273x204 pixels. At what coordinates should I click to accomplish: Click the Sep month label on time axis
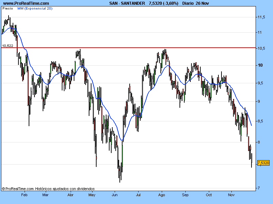click(x=185, y=195)
